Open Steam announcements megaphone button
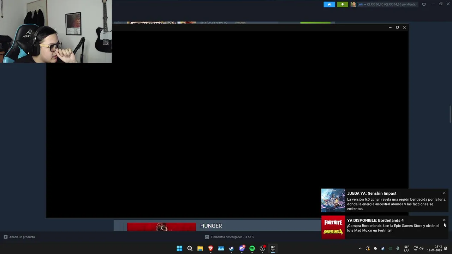 [329, 4]
